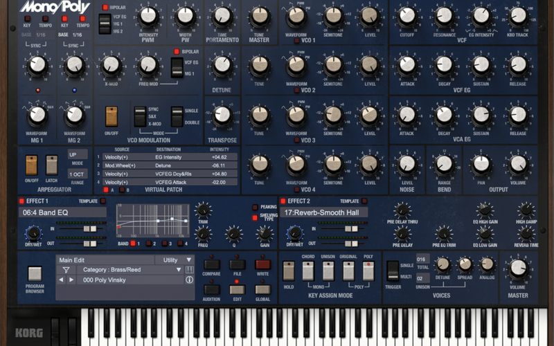Open the keyboard layout icon beside Category
Viewport: 554px width, 346px height.
[x=189, y=270]
